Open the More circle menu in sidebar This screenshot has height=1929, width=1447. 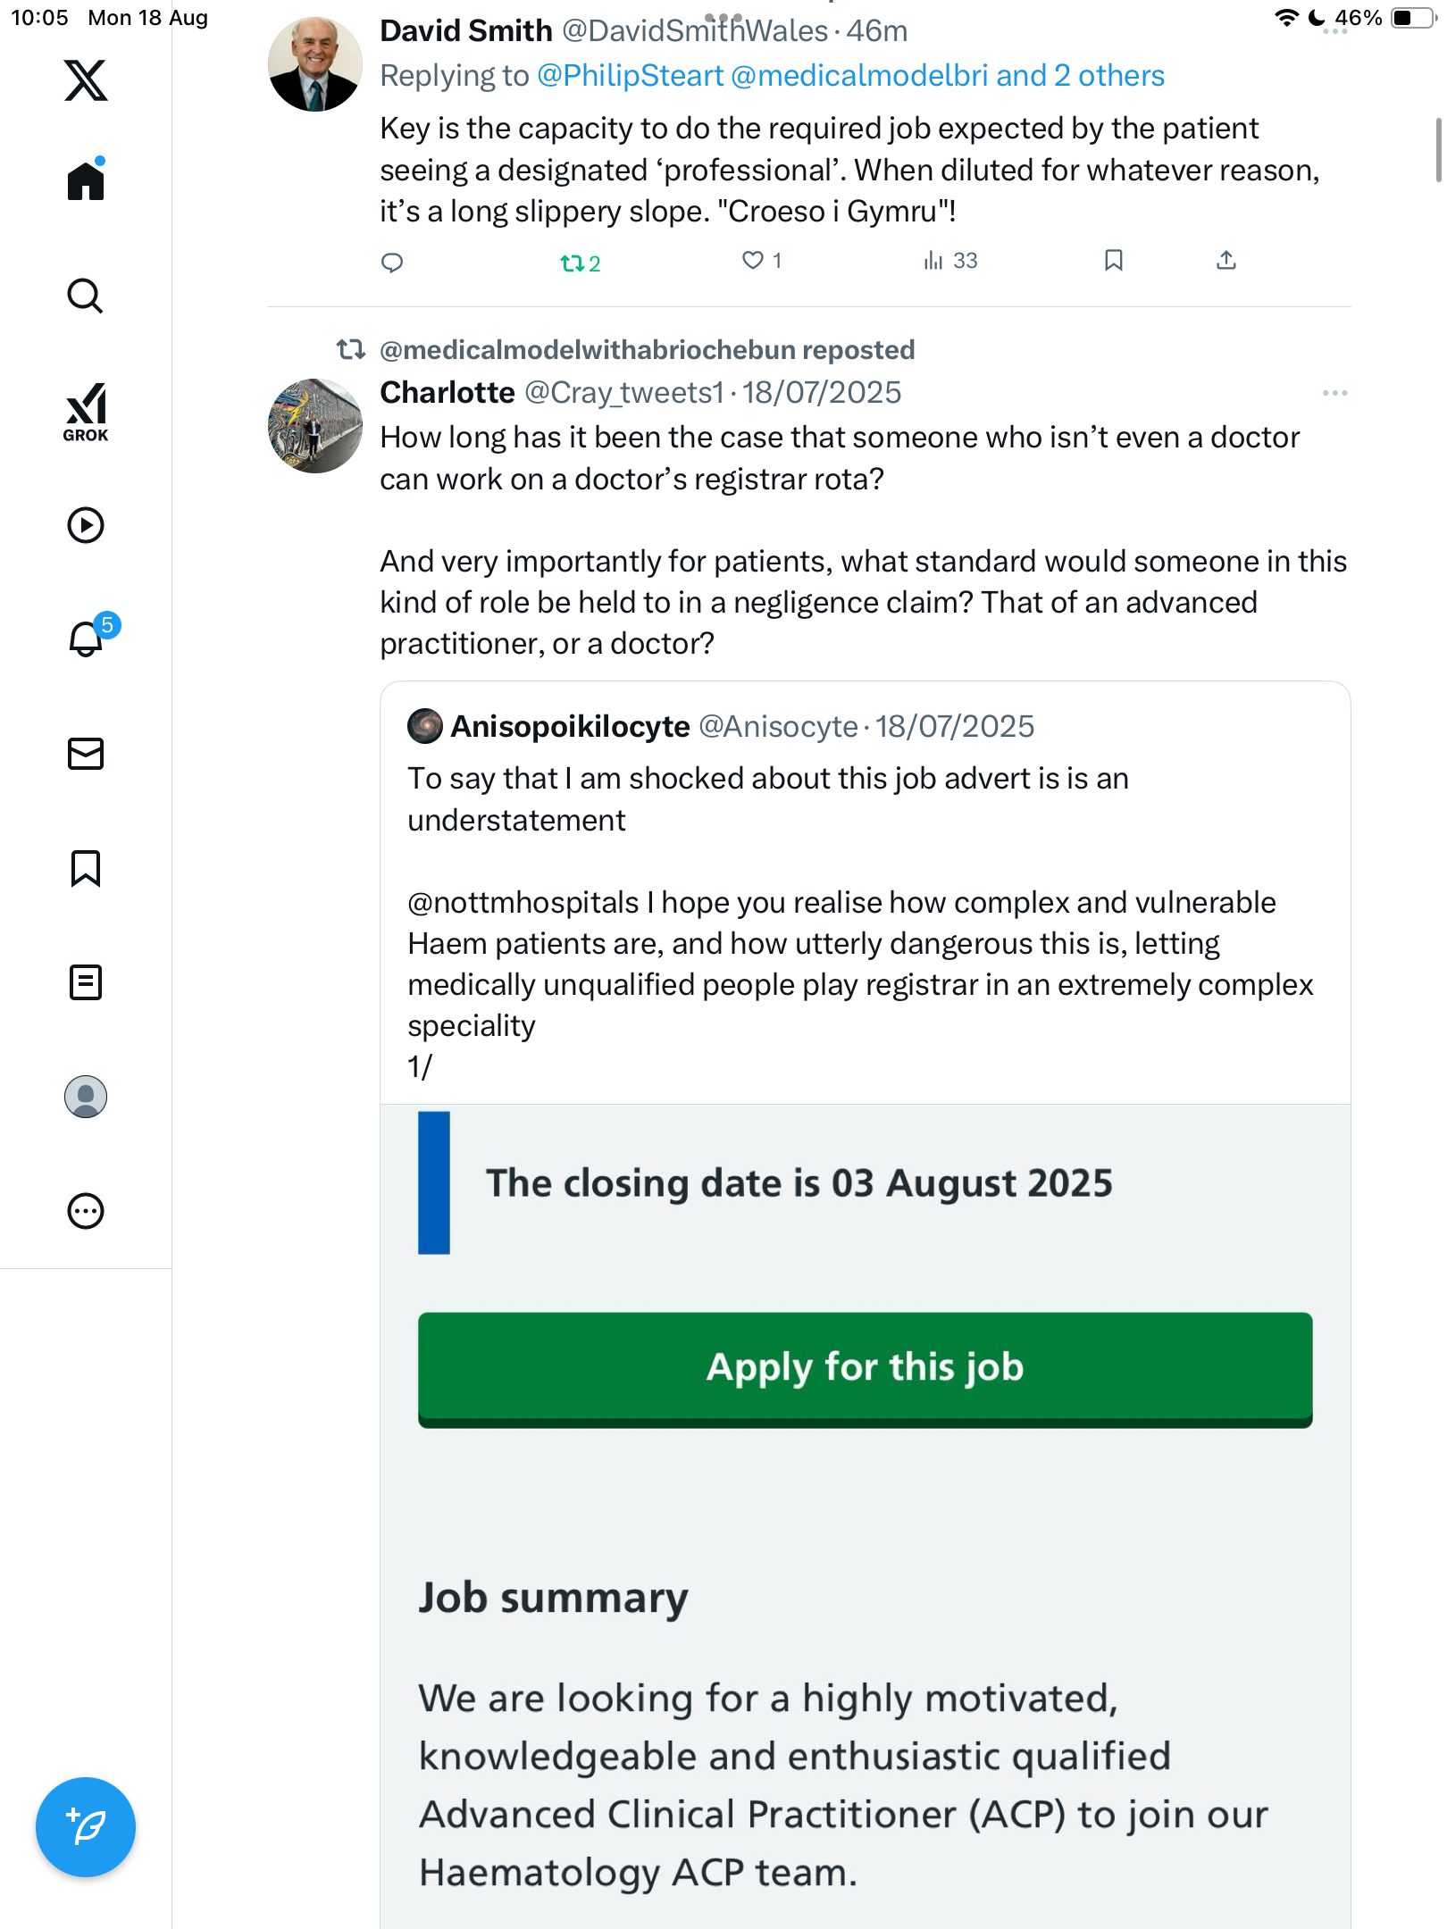(86, 1211)
